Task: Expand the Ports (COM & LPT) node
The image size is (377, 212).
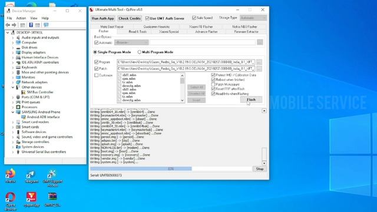Action: click(13, 97)
